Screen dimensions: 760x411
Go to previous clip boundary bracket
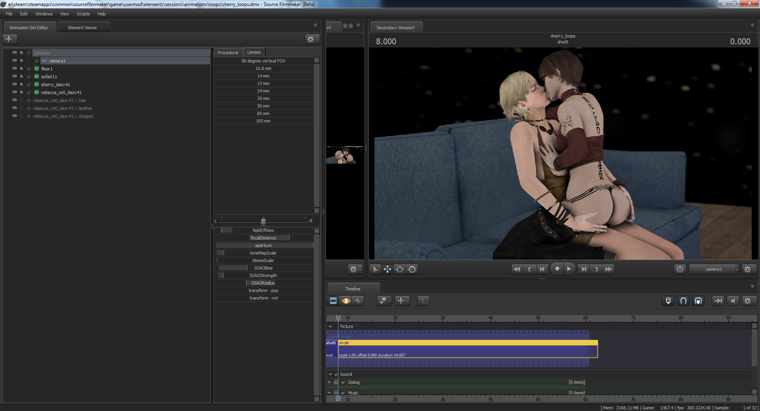click(530, 269)
